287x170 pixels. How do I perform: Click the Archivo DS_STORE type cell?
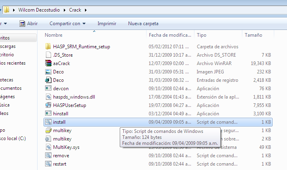(x=216, y=55)
